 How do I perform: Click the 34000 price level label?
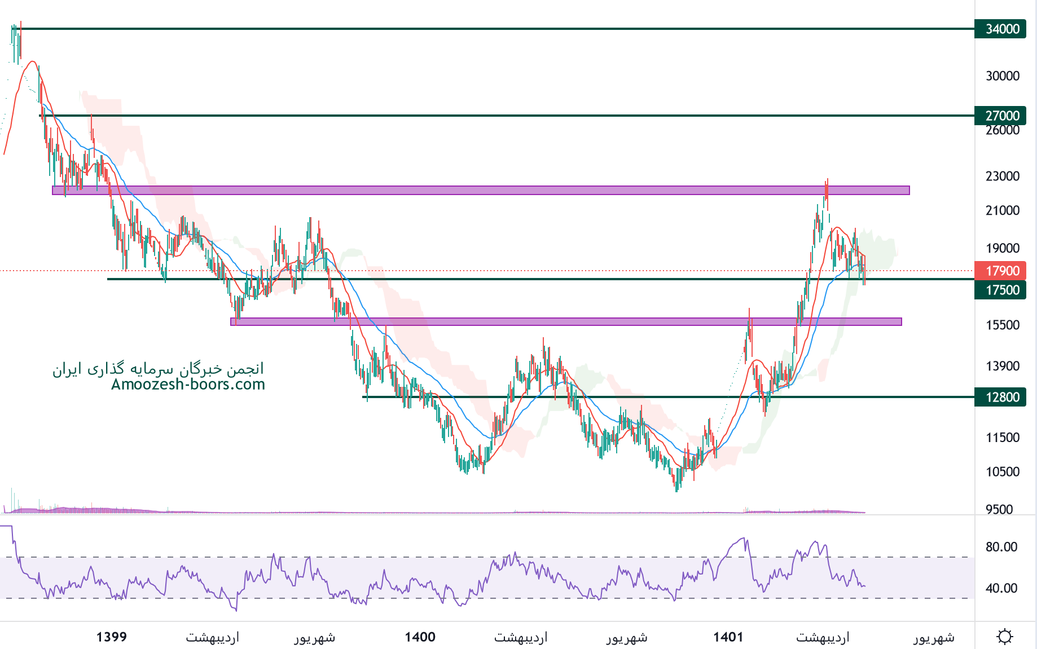tap(1001, 29)
